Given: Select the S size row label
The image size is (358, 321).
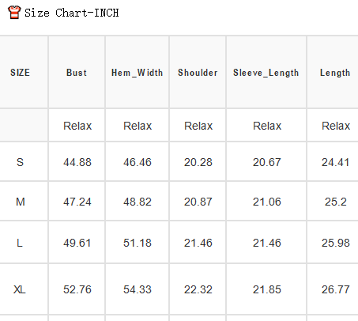Looking at the screenshot, I should pyautogui.click(x=20, y=162).
